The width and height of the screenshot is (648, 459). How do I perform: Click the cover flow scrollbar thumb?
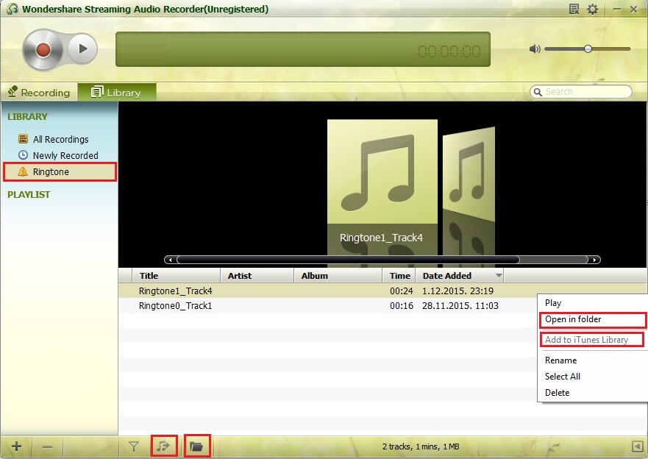tap(348, 260)
